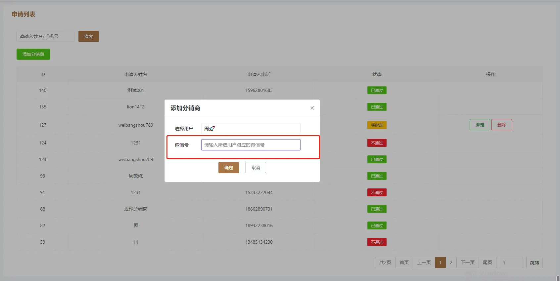This screenshot has width=560, height=281.
Task: Click the 待绑定 status badge
Action: (377, 125)
